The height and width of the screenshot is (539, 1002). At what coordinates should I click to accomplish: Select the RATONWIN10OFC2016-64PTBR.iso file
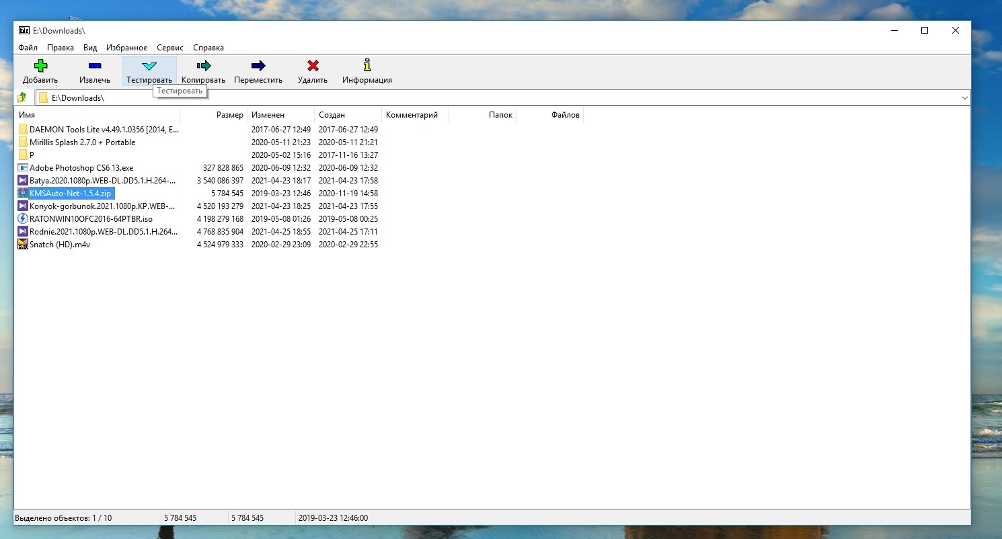click(91, 219)
